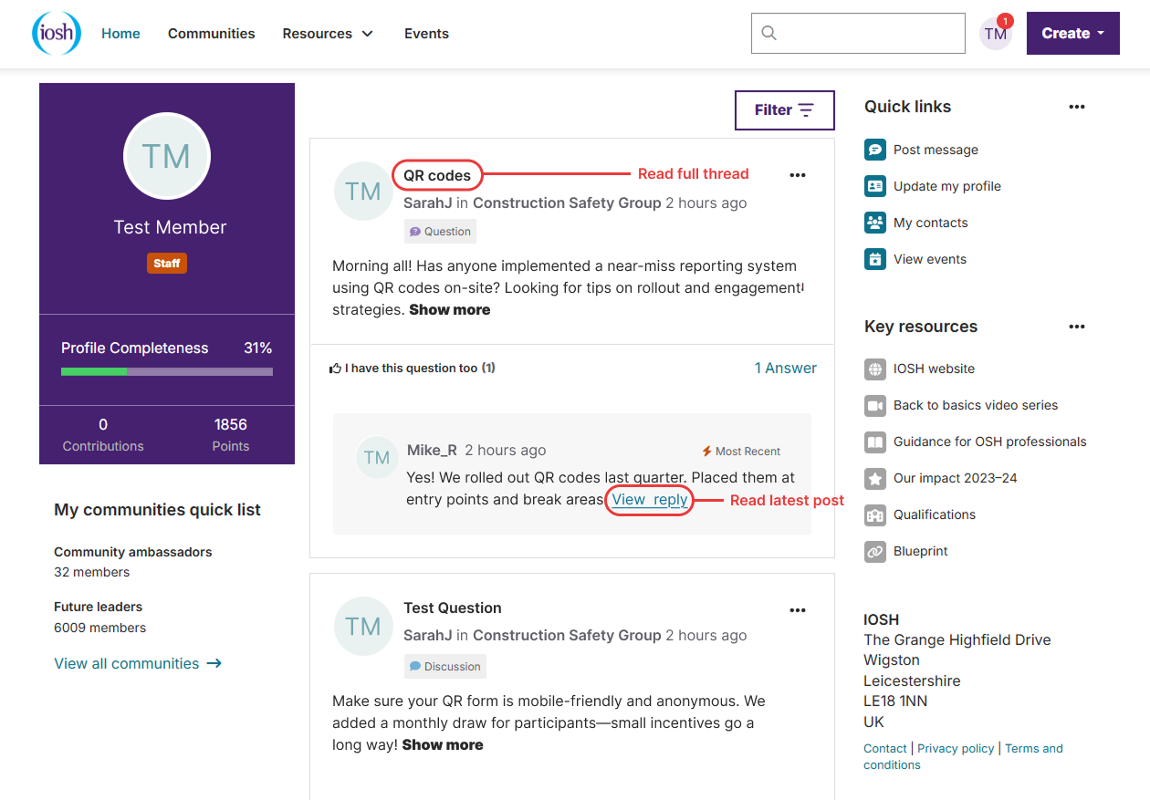Screen dimensions: 1150x800
Task: Open View reply on Mike_R's answer
Action: pos(649,499)
